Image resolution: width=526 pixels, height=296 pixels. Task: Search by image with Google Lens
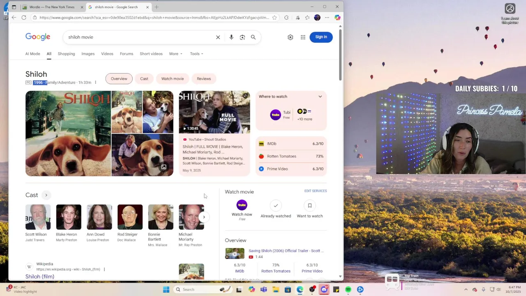click(x=242, y=37)
